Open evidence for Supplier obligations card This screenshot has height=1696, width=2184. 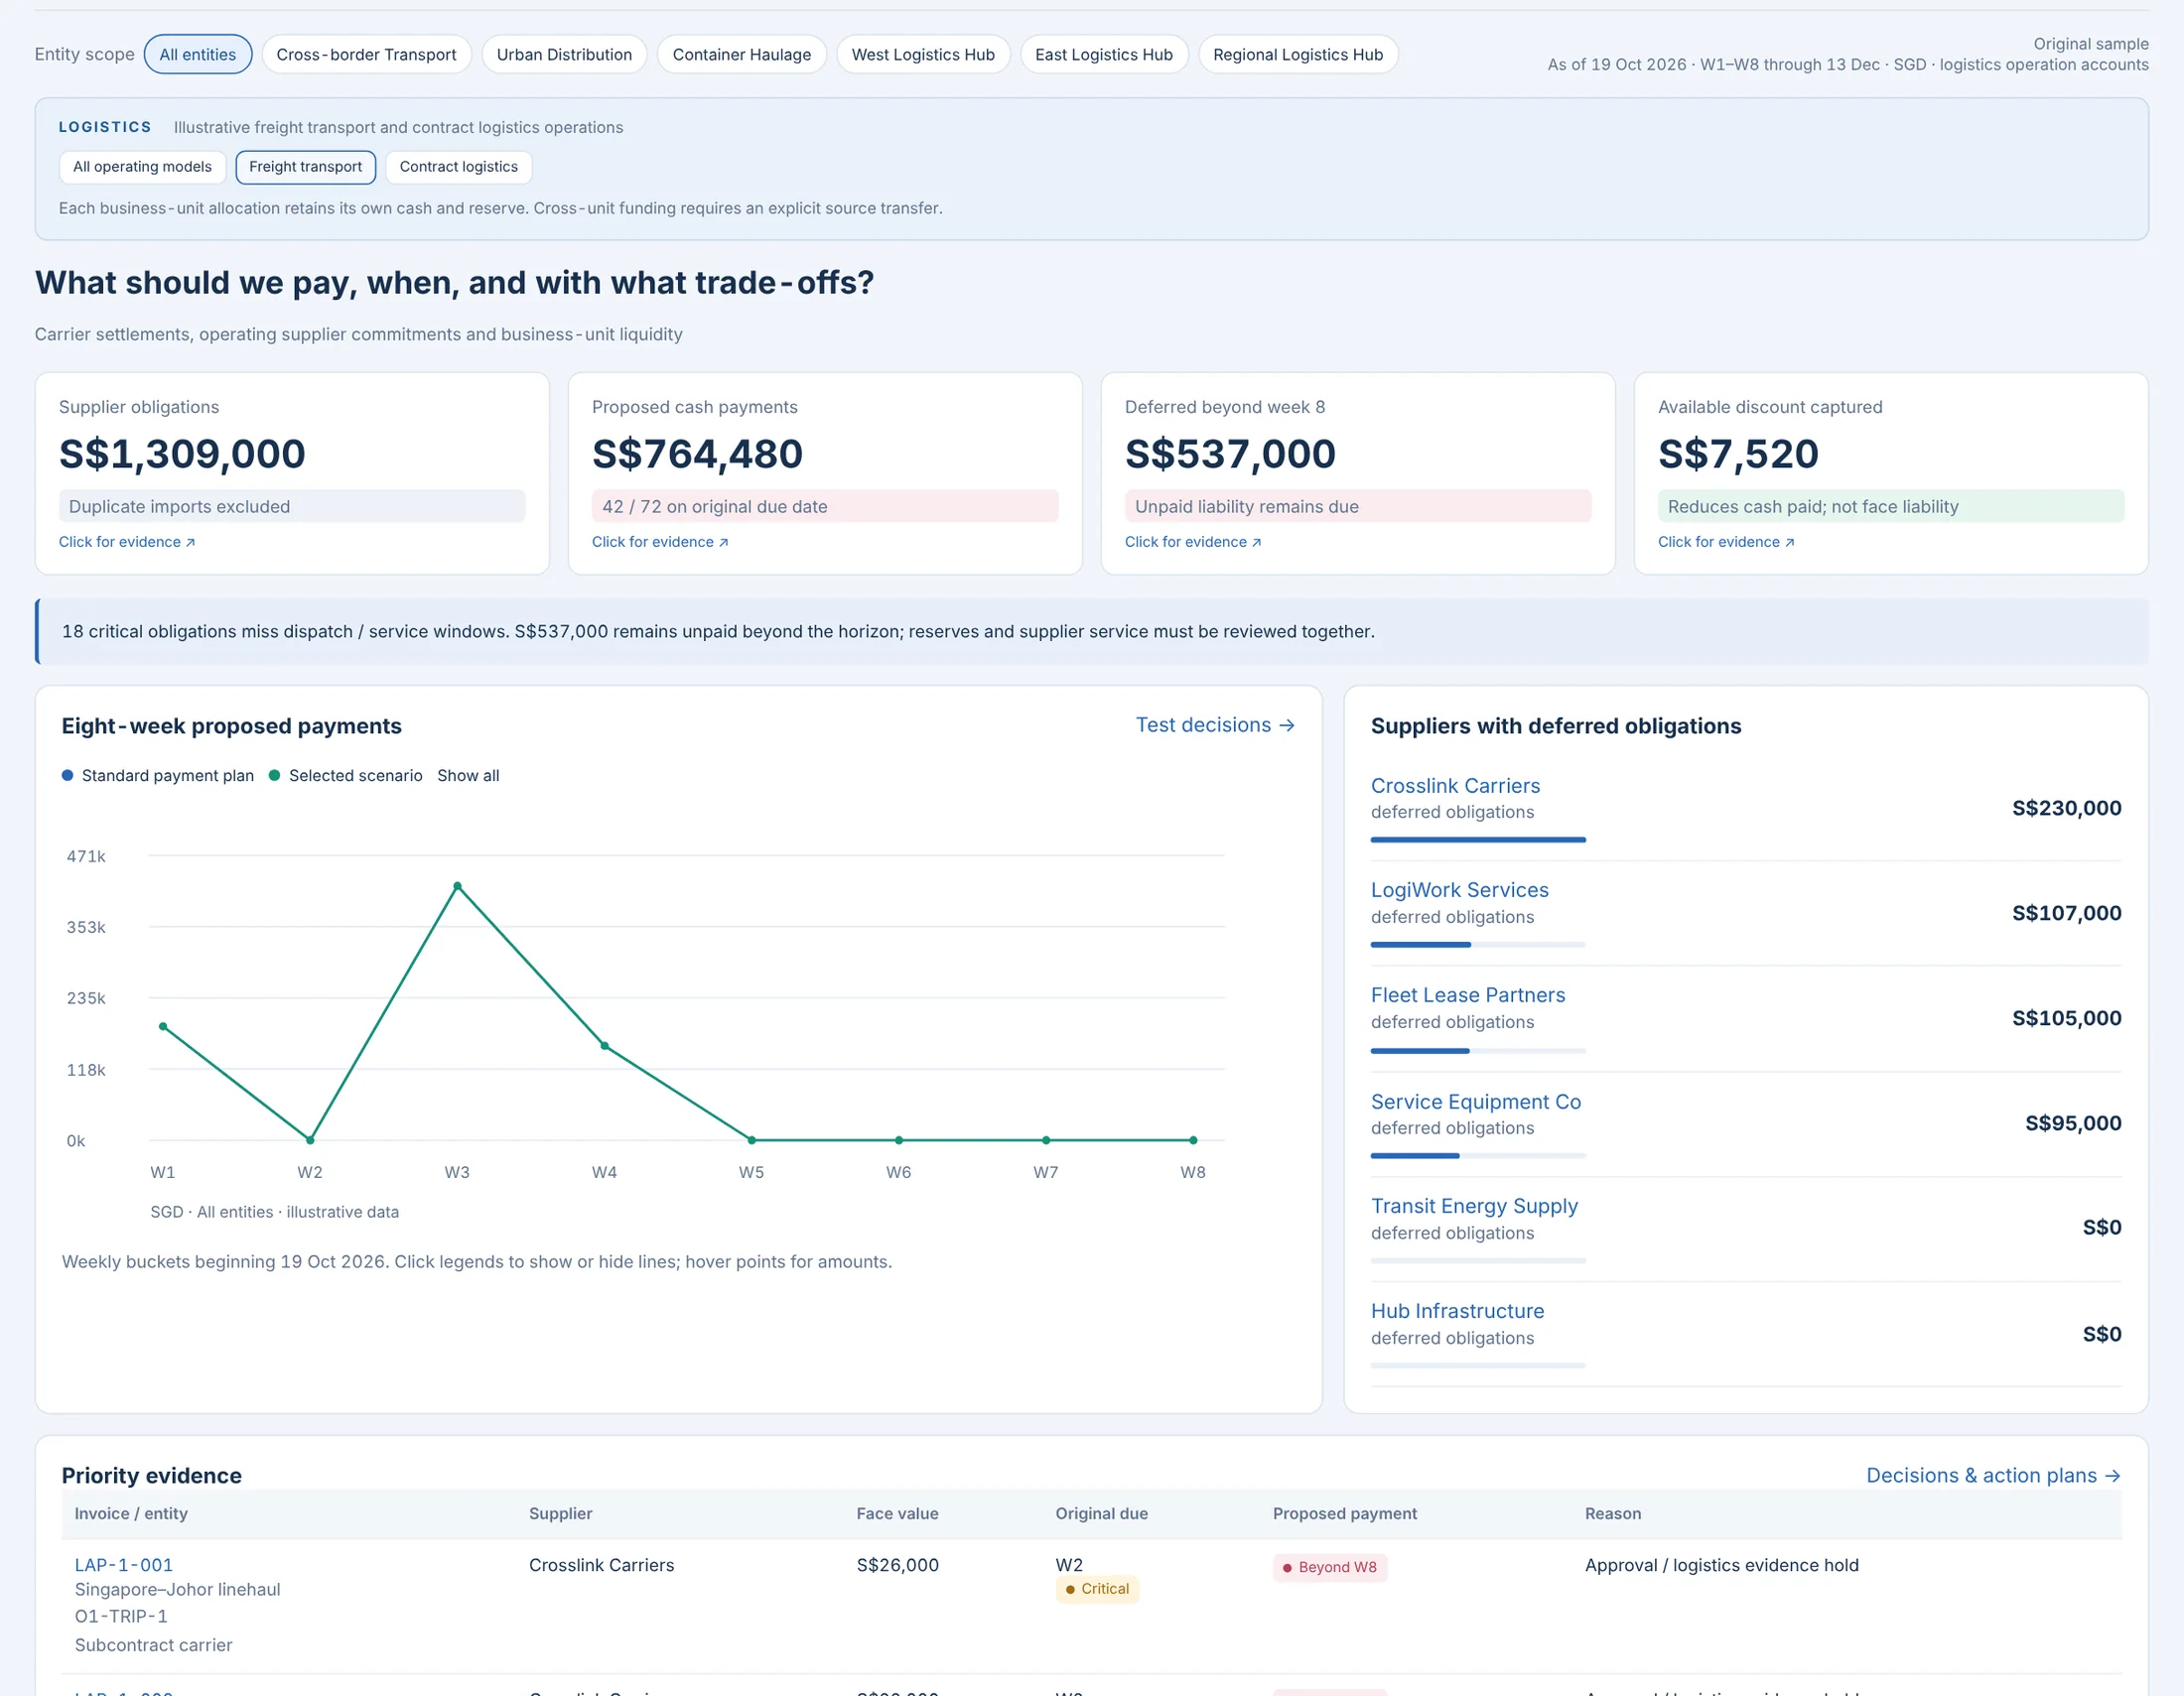[127, 542]
